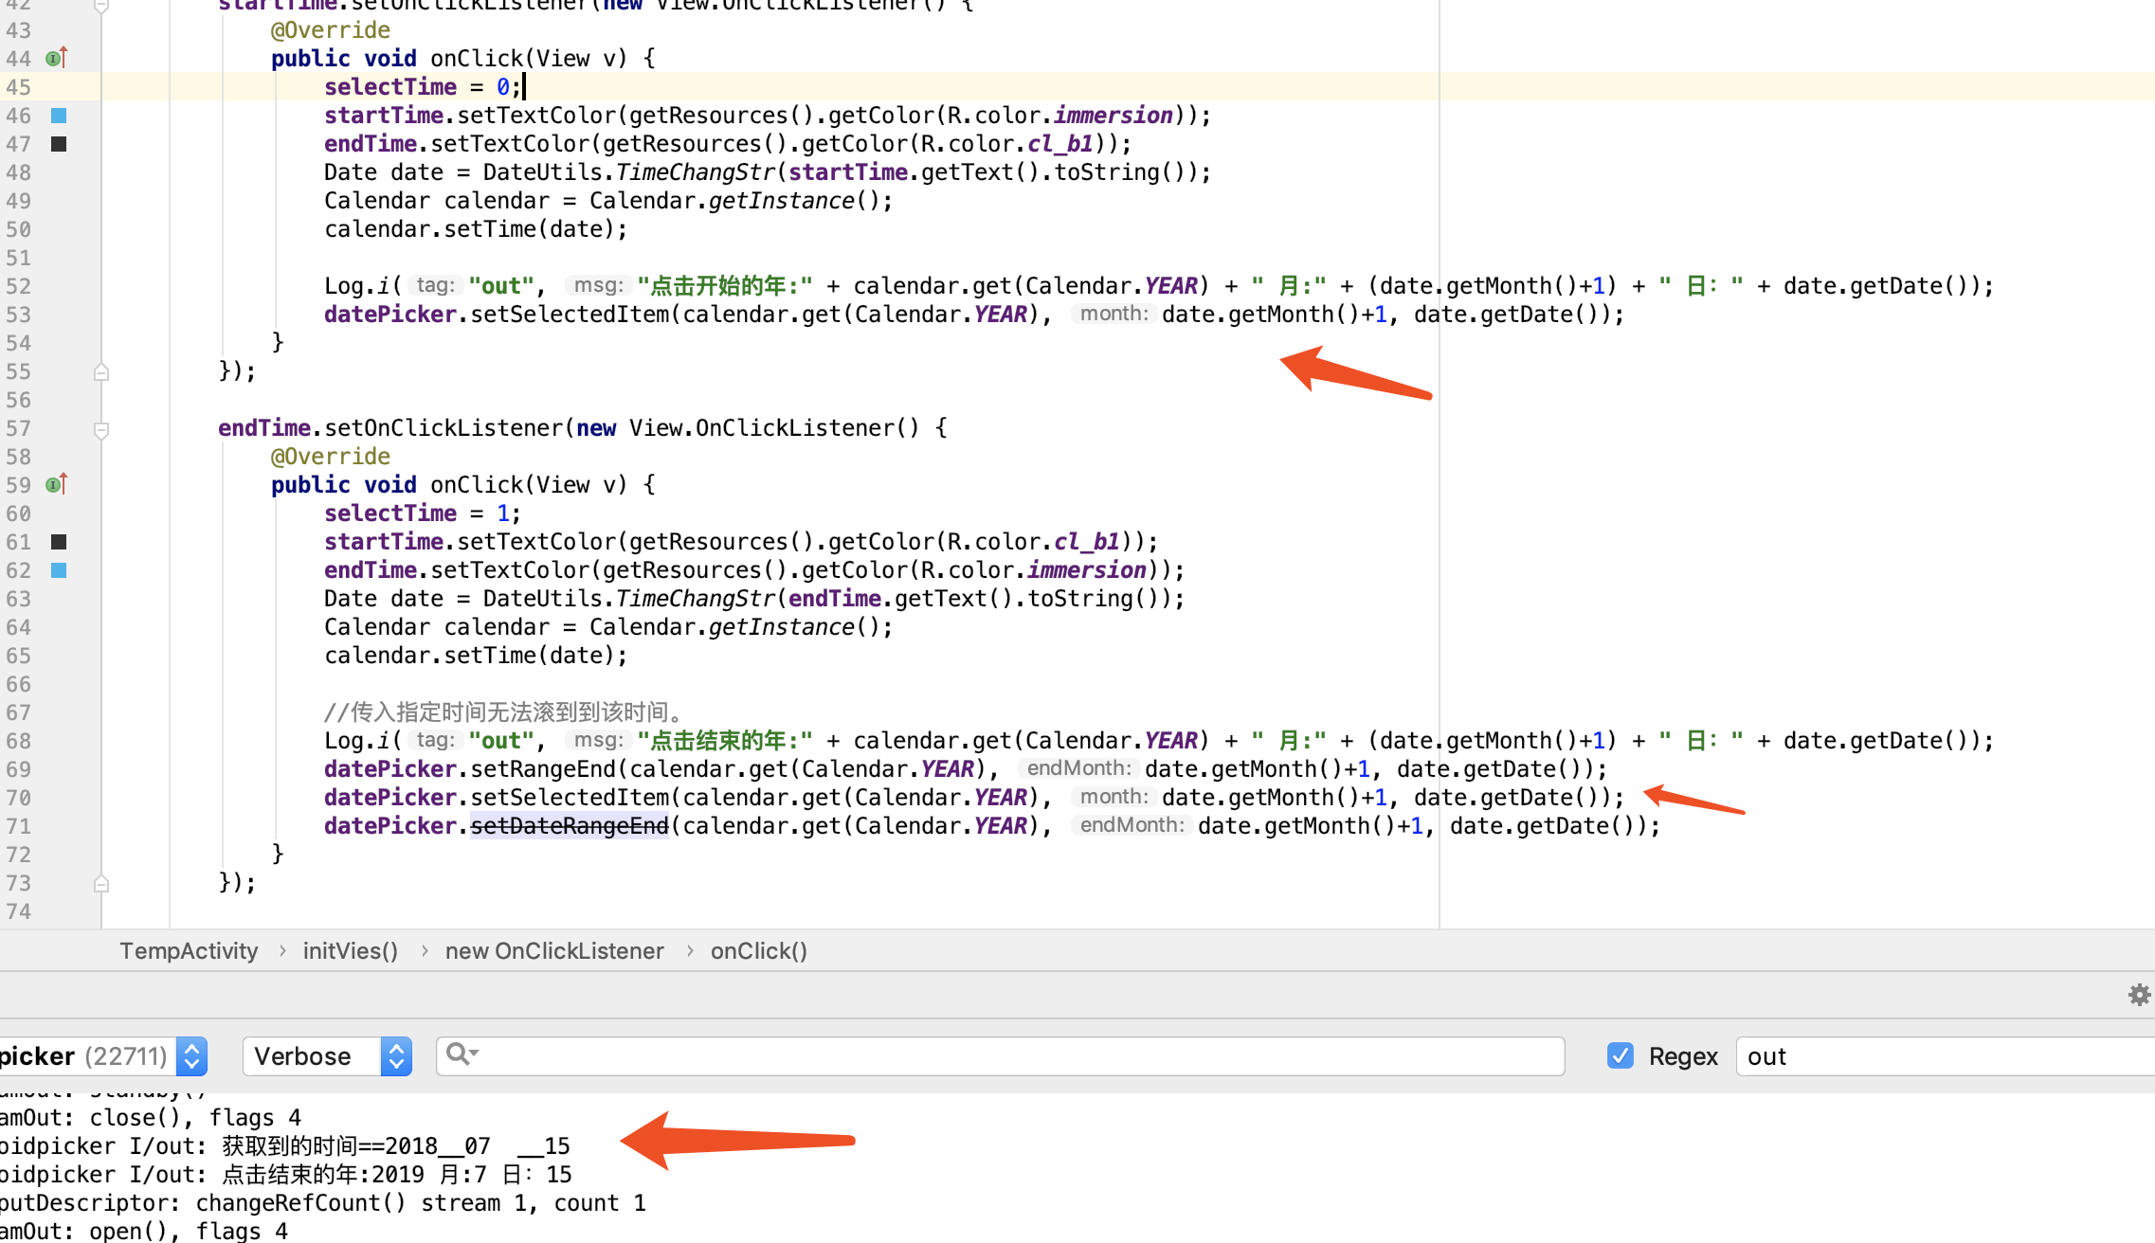The height and width of the screenshot is (1243, 2155).
Task: Click the override gutter icon on line 44
Action: (x=57, y=58)
